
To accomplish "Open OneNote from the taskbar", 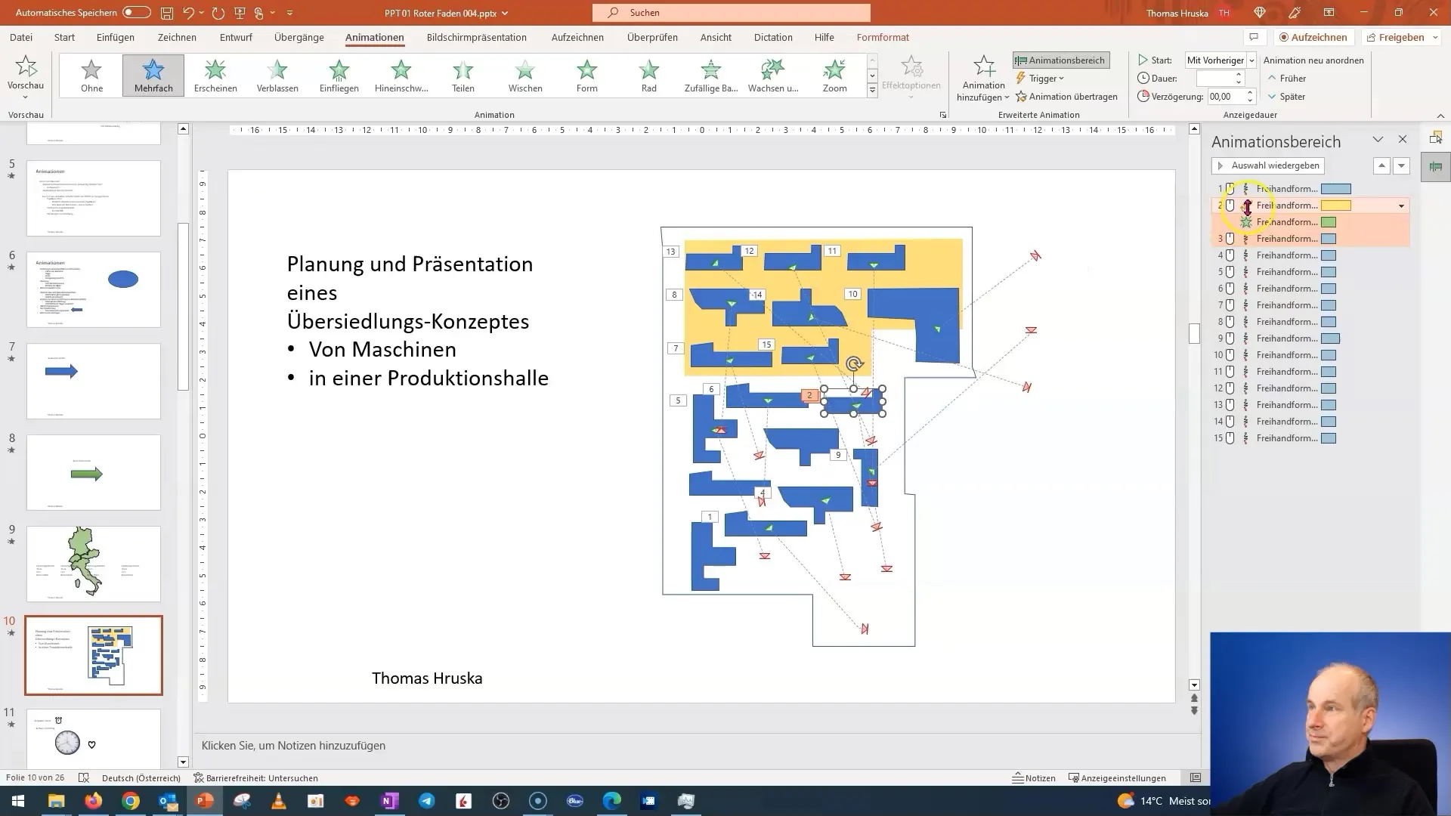I will (x=390, y=801).
